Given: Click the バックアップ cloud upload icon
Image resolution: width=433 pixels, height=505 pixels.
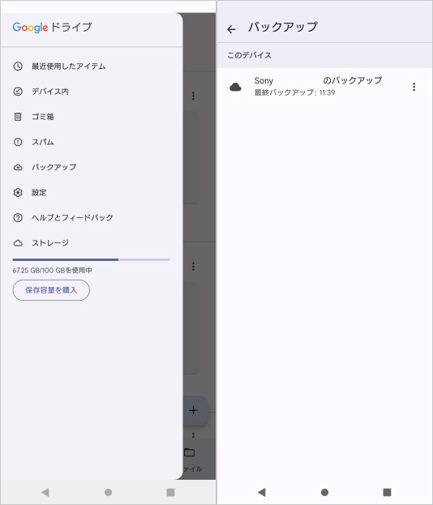Looking at the screenshot, I should [x=18, y=167].
